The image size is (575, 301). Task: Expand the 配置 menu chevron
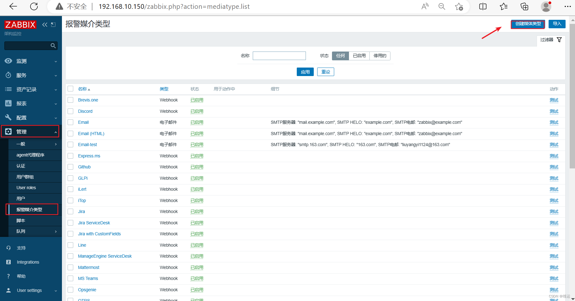(x=56, y=118)
